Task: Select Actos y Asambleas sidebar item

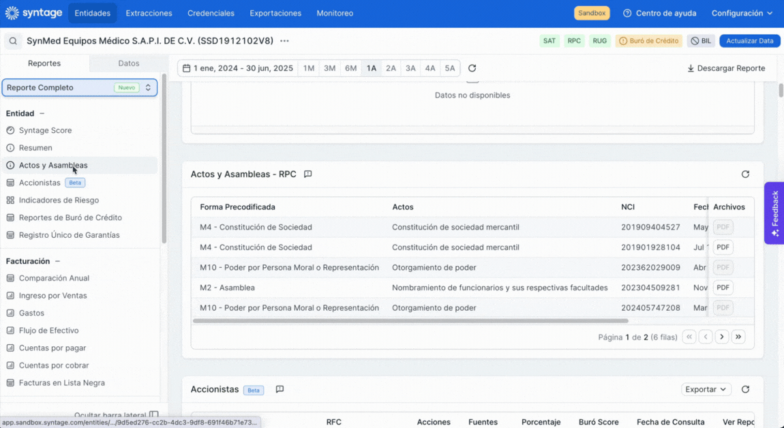Action: click(x=78, y=165)
